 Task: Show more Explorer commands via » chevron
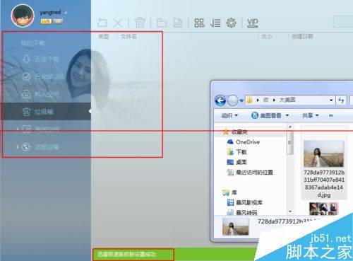331,115
